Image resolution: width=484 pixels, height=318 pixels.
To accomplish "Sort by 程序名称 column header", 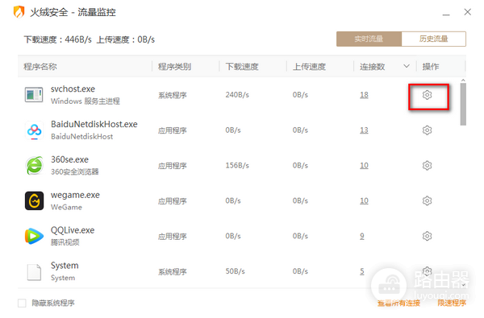I will click(x=40, y=67).
